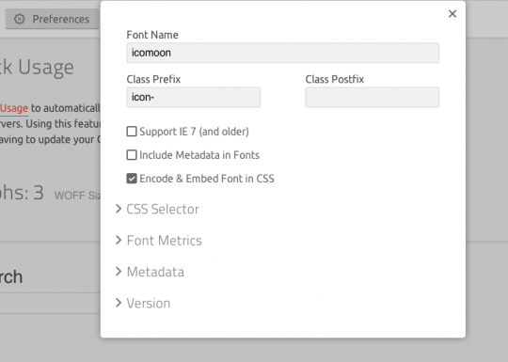Image resolution: width=508 pixels, height=362 pixels.
Task: Click the Preferences gear icon
Action: (x=20, y=19)
